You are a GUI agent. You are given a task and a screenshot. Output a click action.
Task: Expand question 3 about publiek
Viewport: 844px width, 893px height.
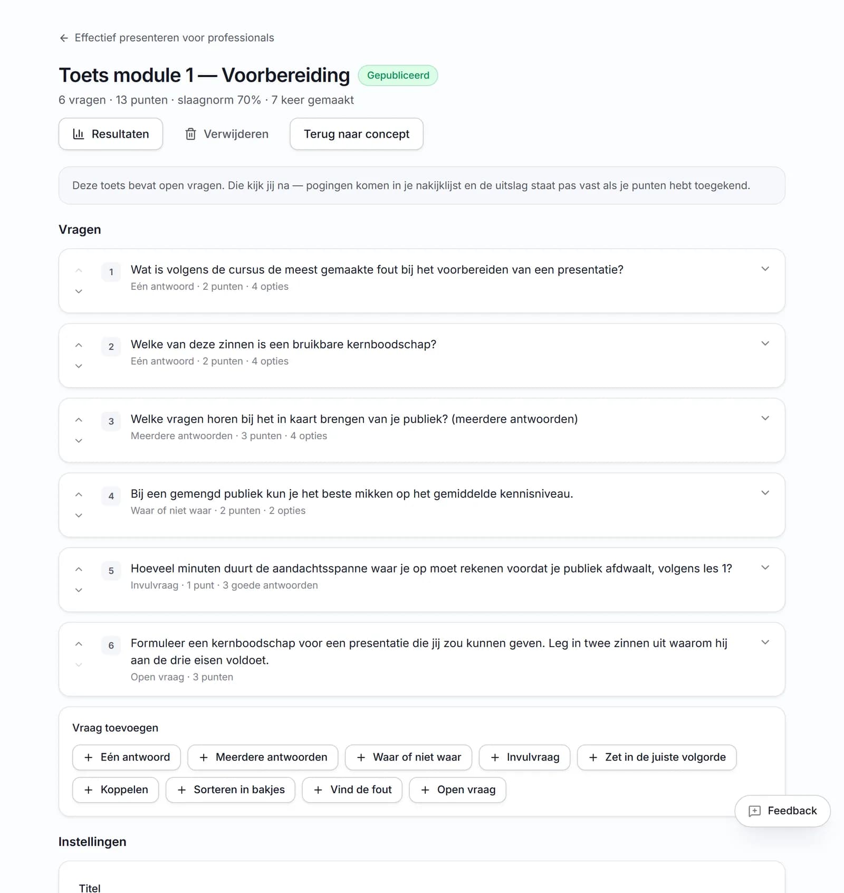pyautogui.click(x=765, y=419)
